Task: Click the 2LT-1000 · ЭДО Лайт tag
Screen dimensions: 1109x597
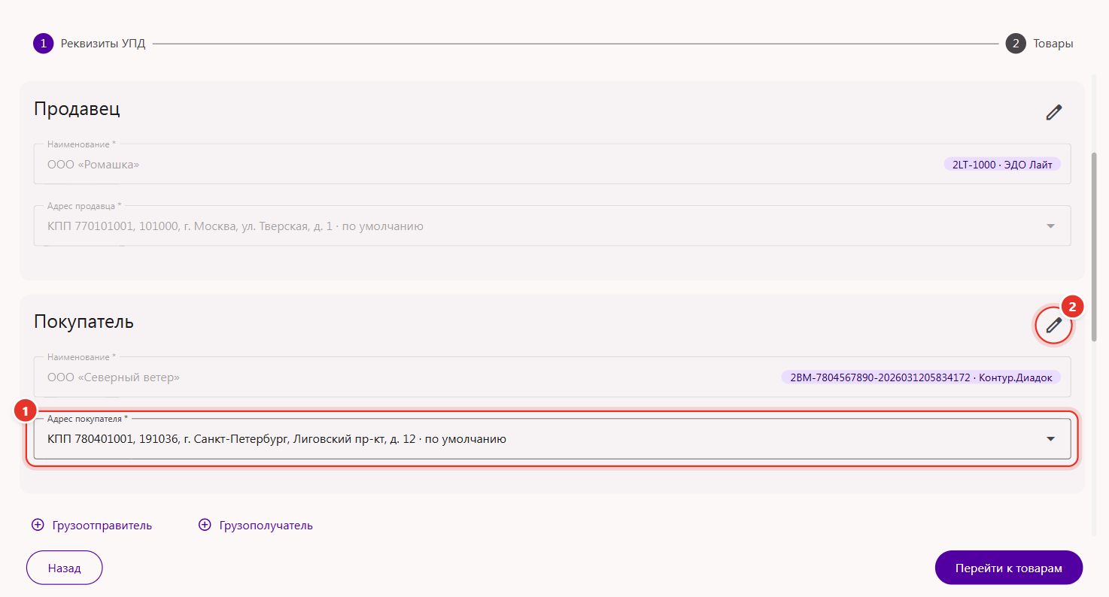Action: (1002, 164)
